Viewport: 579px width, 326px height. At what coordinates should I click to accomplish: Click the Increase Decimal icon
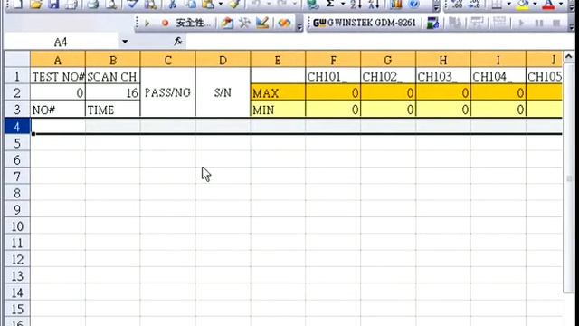click(457, 4)
